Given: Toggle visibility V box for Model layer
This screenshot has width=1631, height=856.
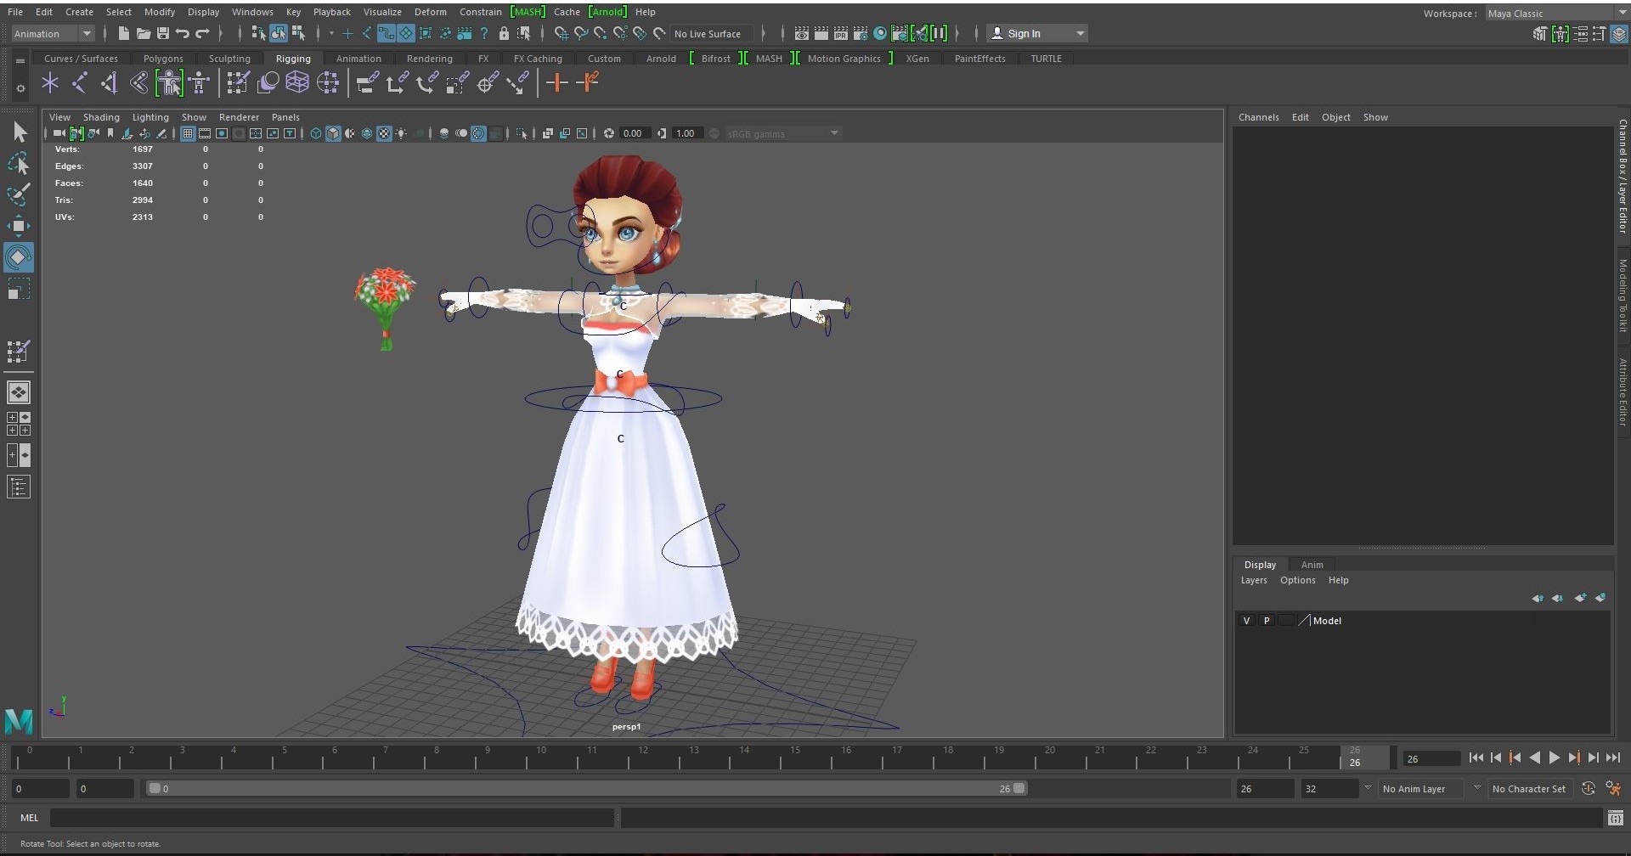Looking at the screenshot, I should point(1246,621).
